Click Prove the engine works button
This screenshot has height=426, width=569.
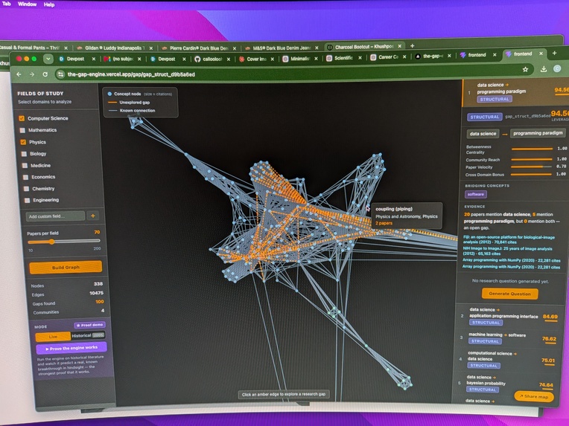[71, 348]
